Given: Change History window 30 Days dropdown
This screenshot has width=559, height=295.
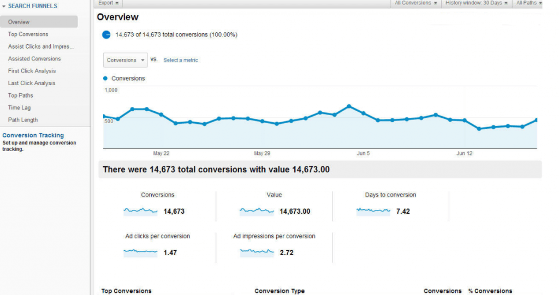Looking at the screenshot, I should [476, 3].
